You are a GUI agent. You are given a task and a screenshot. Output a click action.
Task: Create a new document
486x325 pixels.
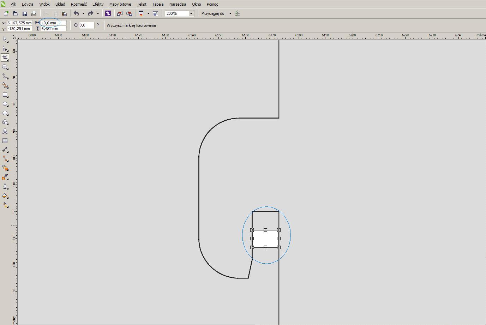pos(6,13)
